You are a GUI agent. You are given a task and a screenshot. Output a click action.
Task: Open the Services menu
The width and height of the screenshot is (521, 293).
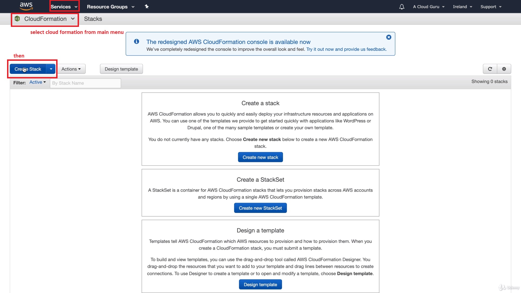click(64, 7)
